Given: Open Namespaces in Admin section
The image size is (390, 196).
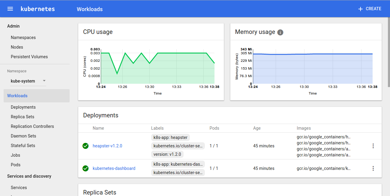Looking at the screenshot, I should tap(23, 38).
